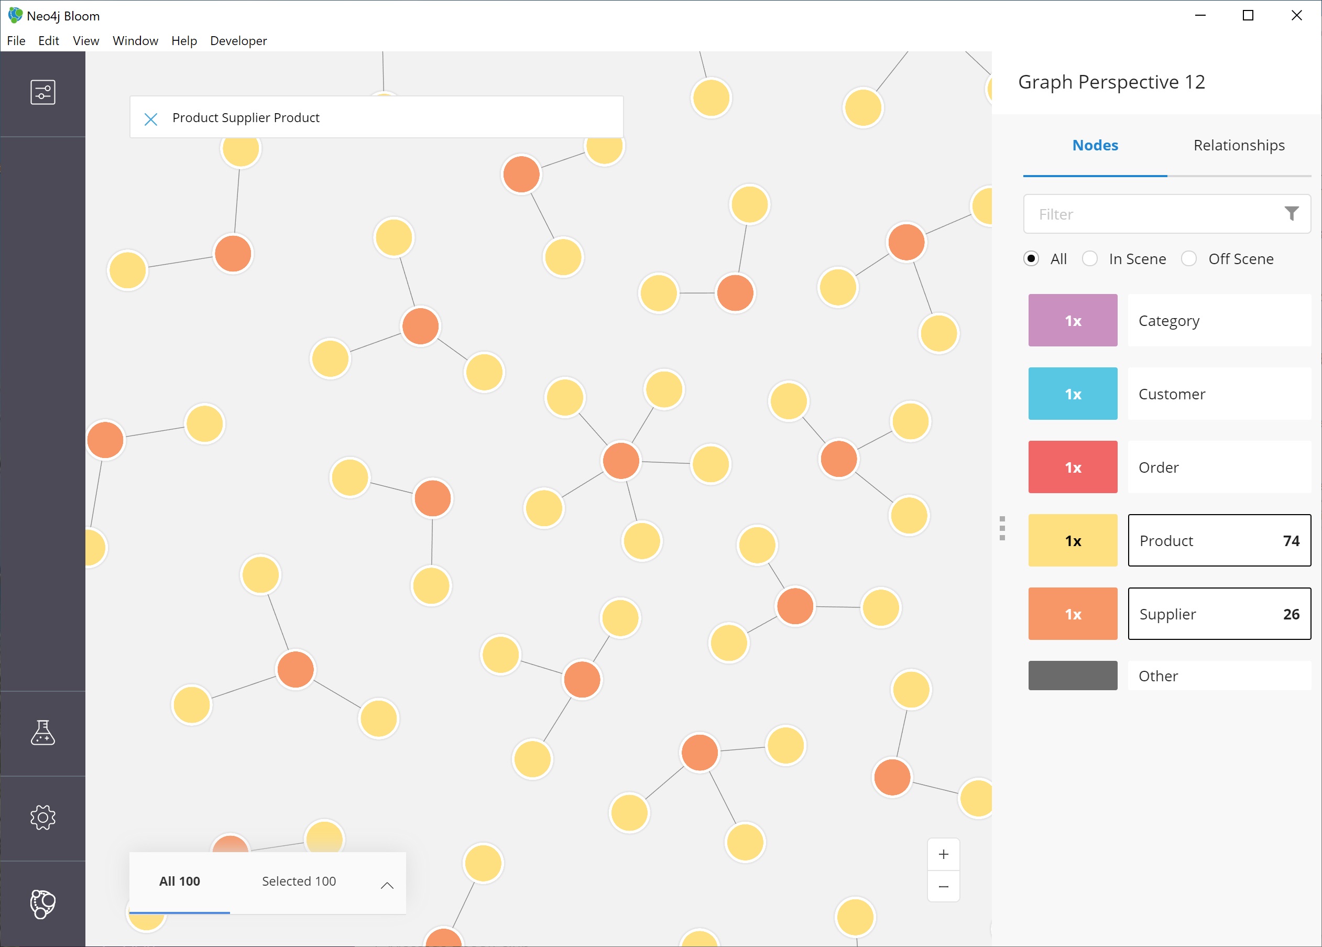Open the experimental features flask icon
Screen dimensions: 1322x947
[x=42, y=733]
